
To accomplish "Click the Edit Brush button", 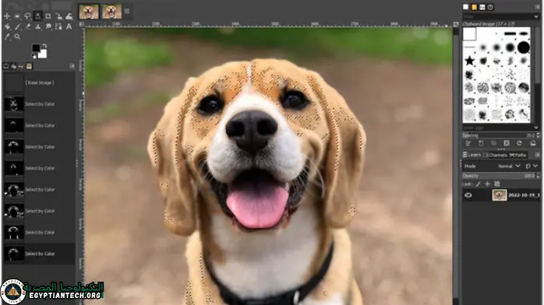I will pyautogui.click(x=468, y=143).
